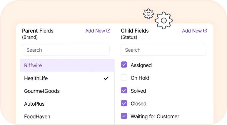Click Add New link under Parent Fields
The height and width of the screenshot is (125, 227).
pos(95,31)
